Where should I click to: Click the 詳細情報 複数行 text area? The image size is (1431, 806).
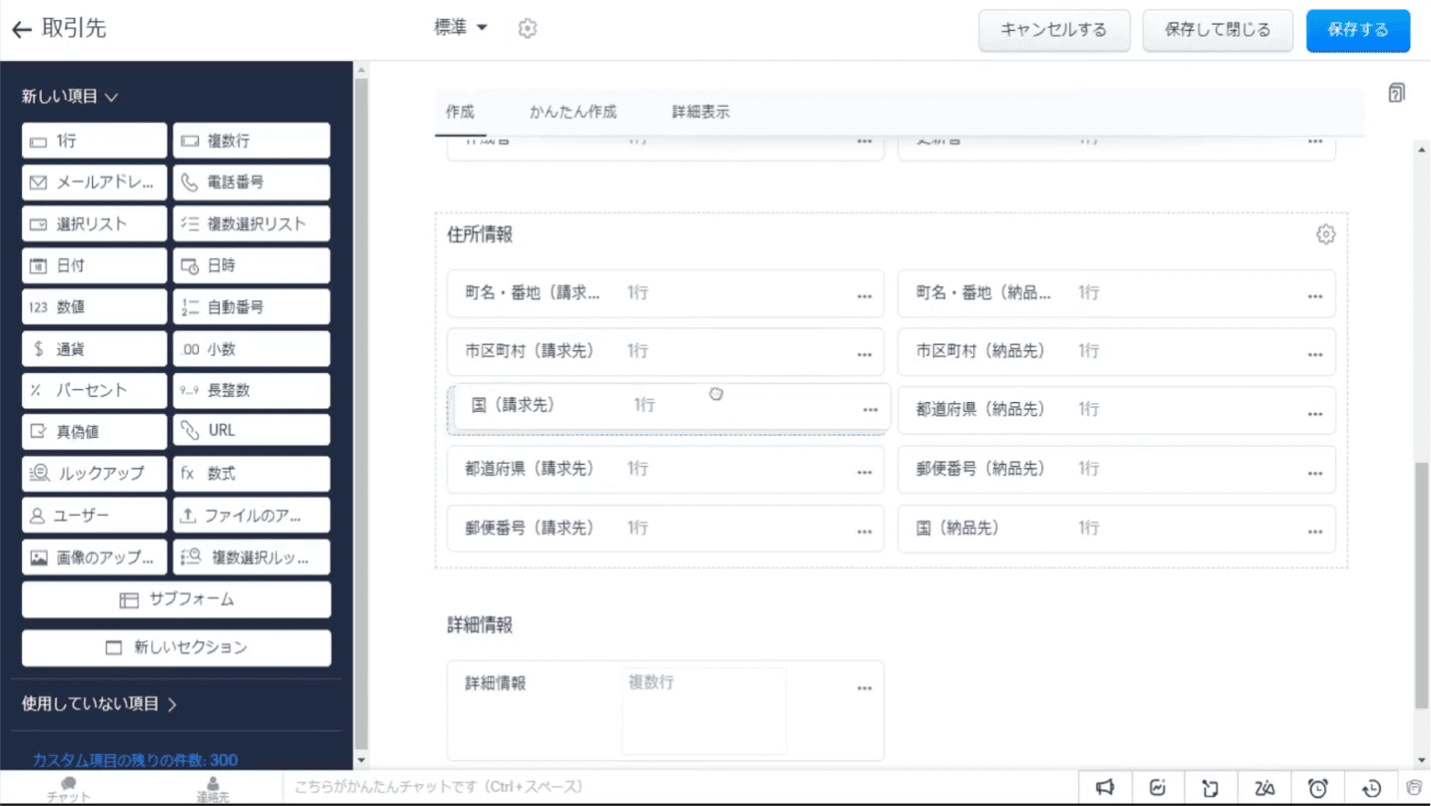coord(703,711)
